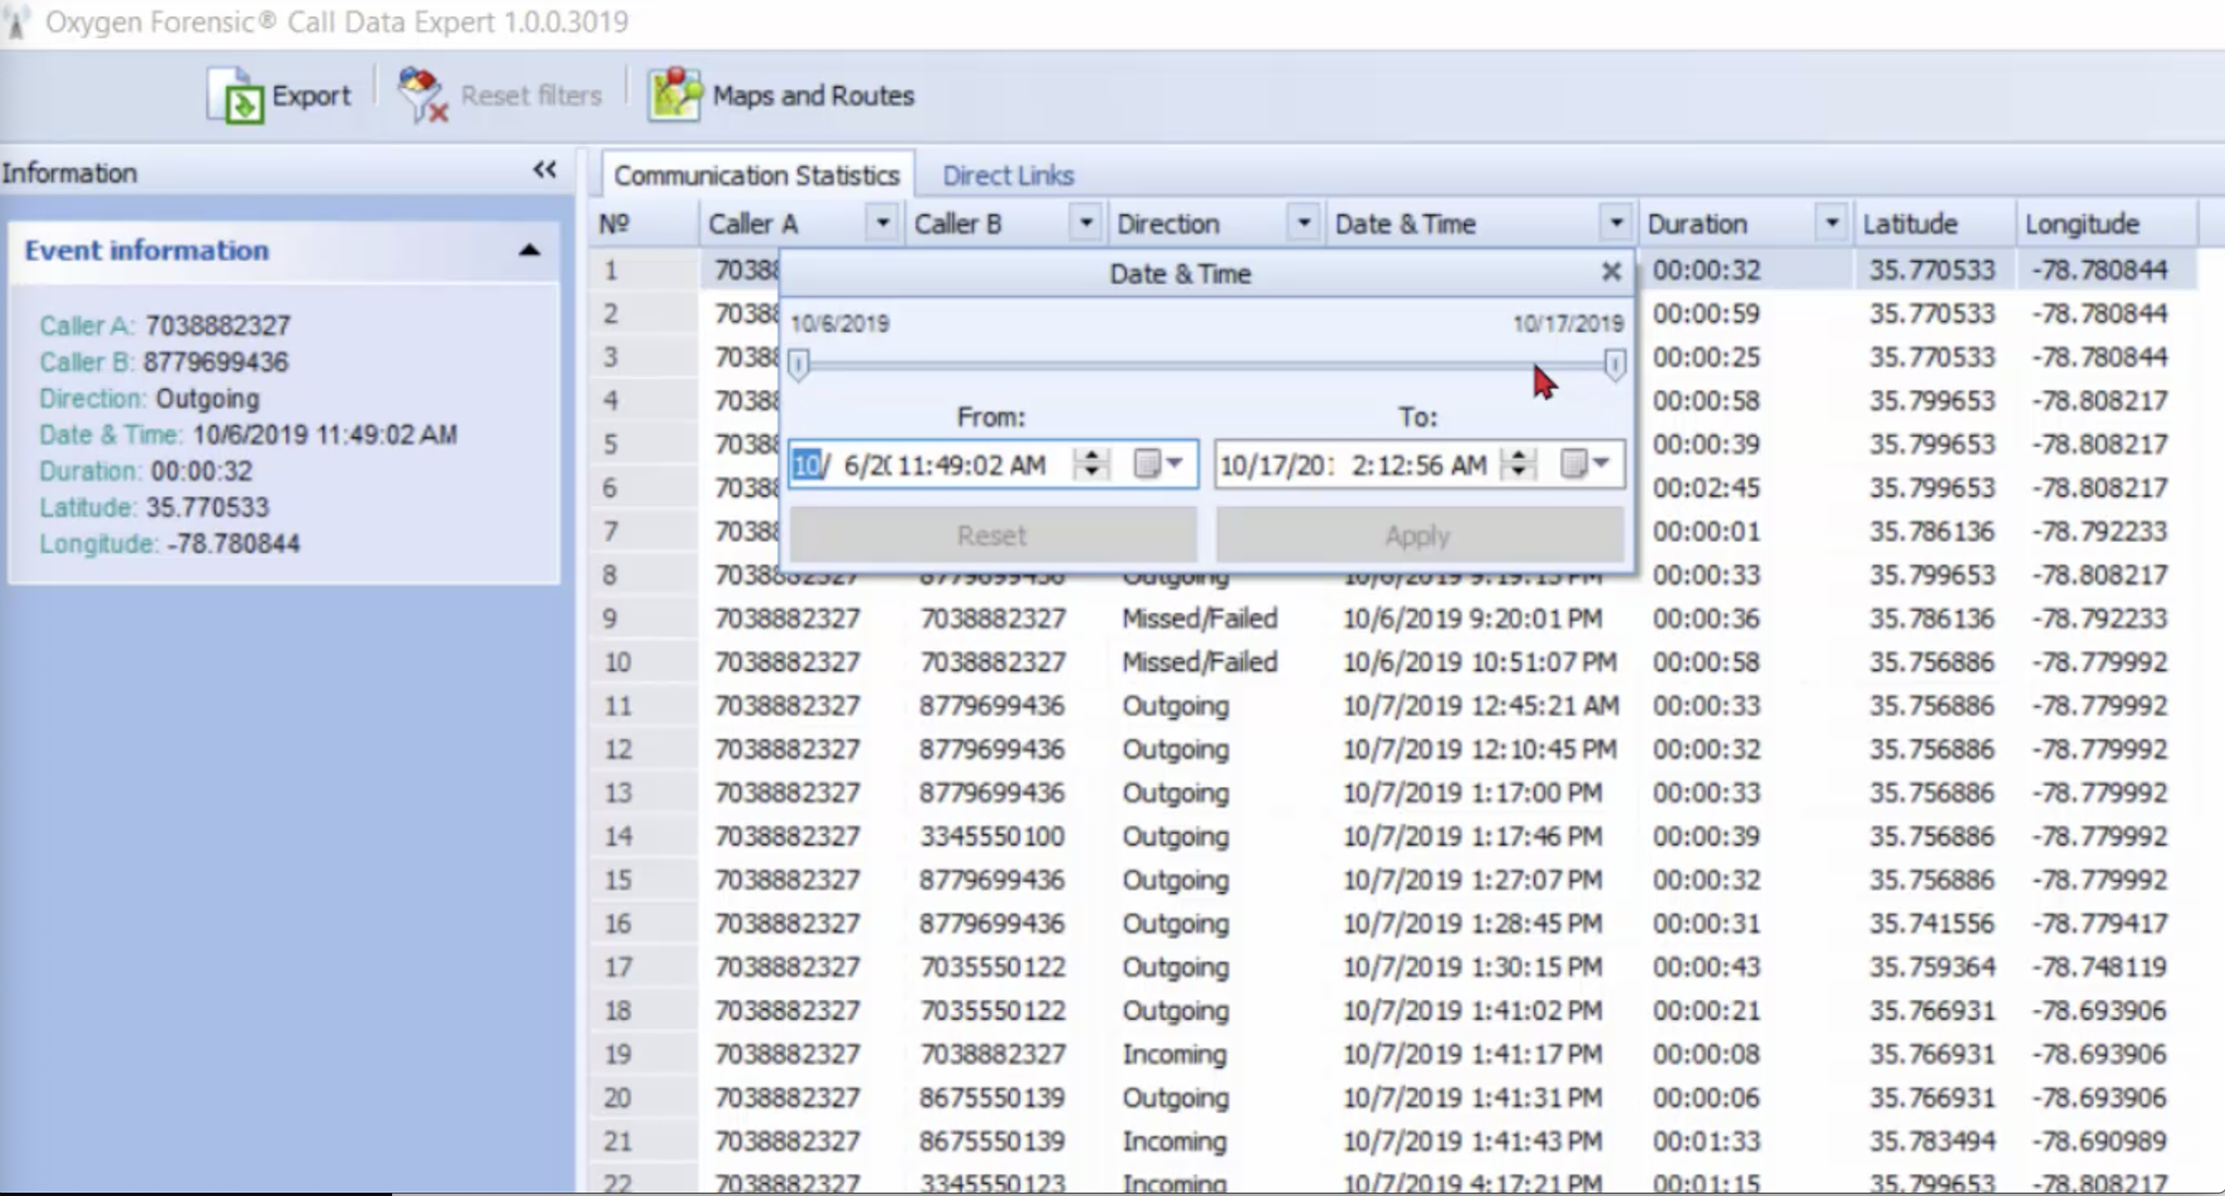Viewport: 2225px width, 1196px height.
Task: Increment the To time with the spinner arrows
Action: [x=1518, y=456]
